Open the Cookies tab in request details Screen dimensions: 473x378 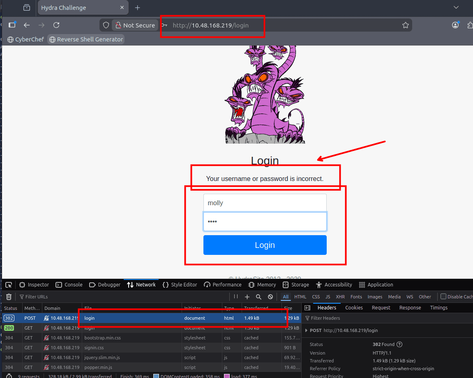pyautogui.click(x=354, y=308)
